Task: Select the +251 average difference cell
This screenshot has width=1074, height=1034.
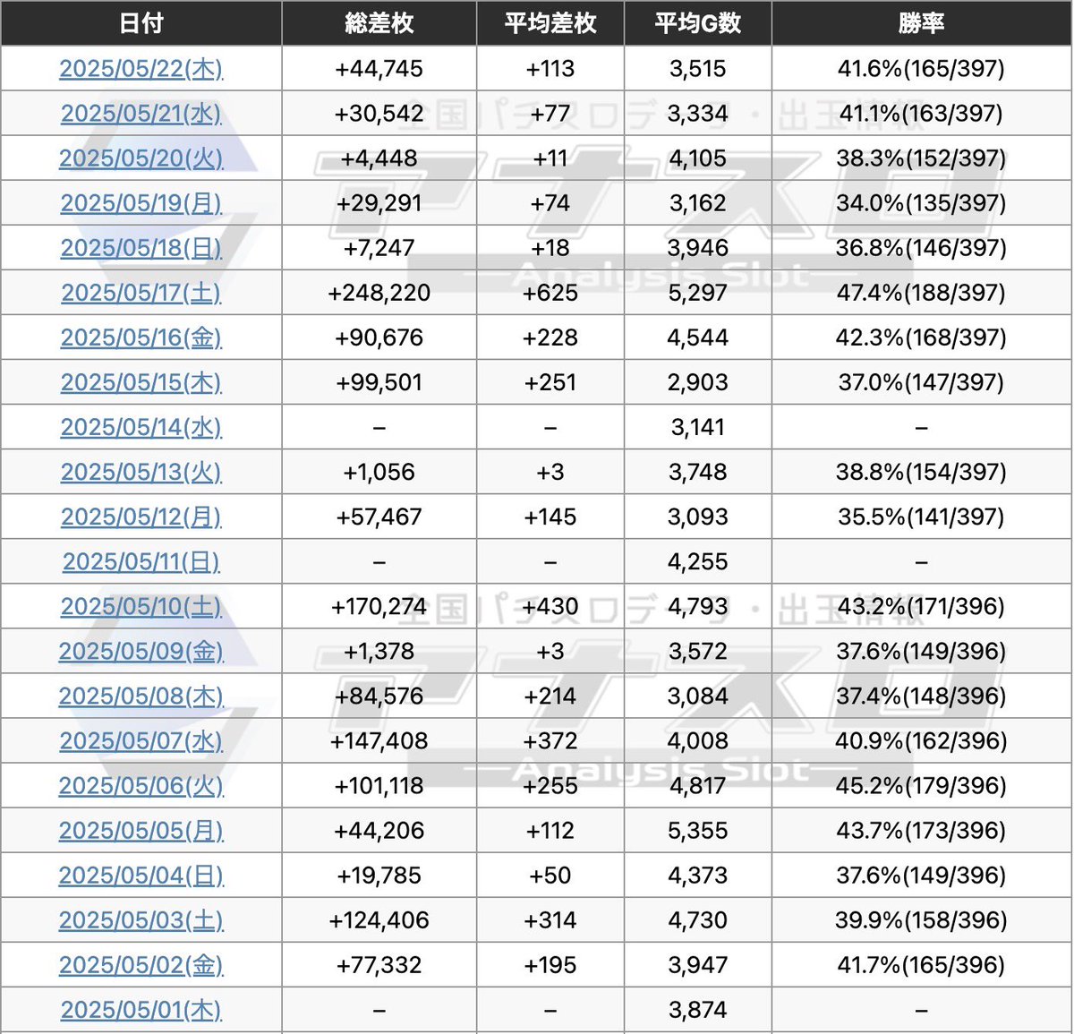Action: tap(550, 382)
